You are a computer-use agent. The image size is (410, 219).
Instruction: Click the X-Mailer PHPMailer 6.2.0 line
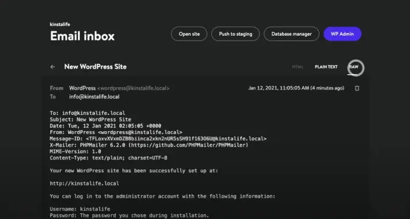(x=149, y=145)
